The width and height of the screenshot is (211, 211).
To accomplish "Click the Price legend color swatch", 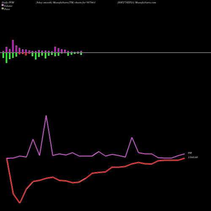I will point(3,9).
